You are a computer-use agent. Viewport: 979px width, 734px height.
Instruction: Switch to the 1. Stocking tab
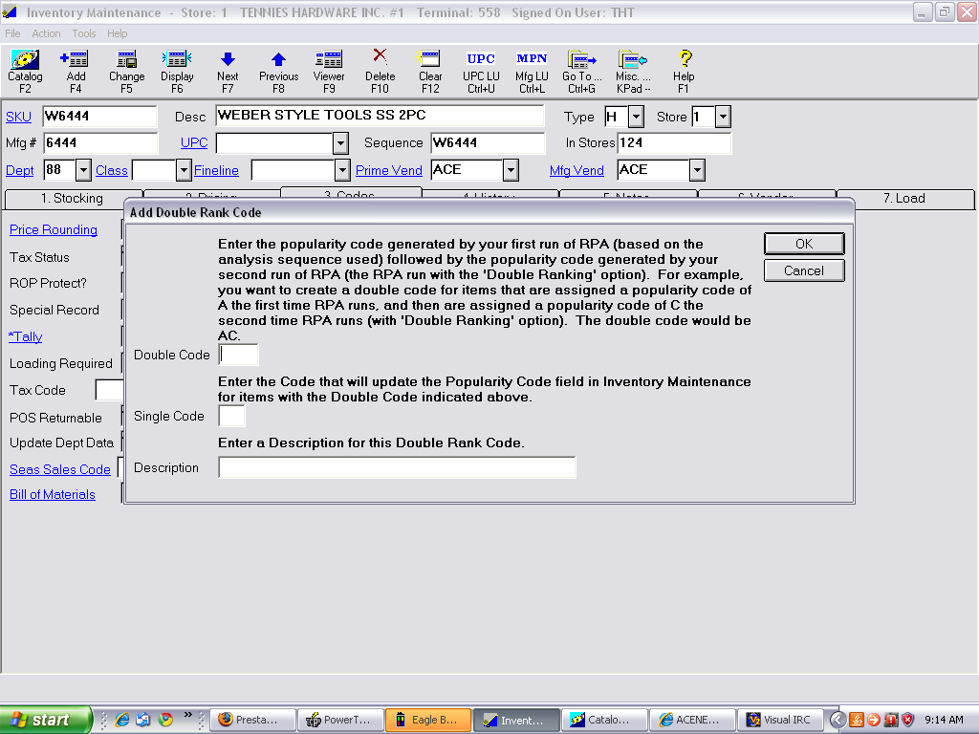point(72,199)
